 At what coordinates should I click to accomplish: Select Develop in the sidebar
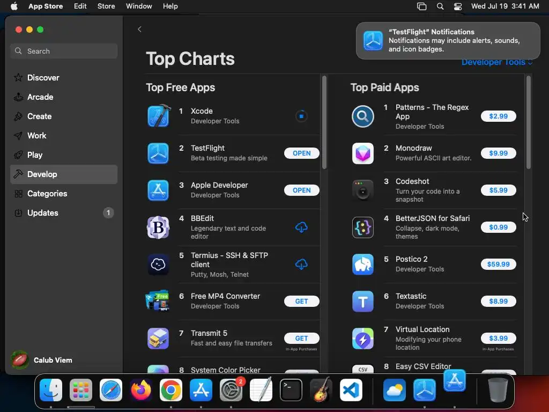pyautogui.click(x=64, y=174)
